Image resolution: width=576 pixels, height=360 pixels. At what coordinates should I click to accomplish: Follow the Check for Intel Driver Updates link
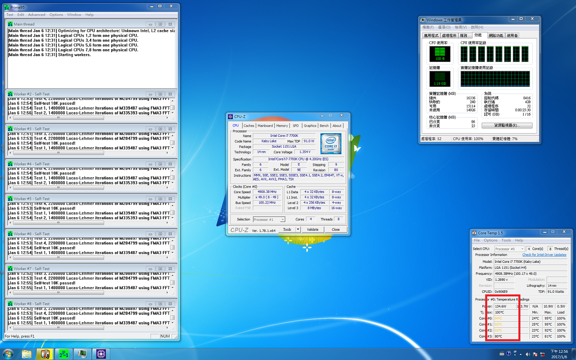pos(544,255)
